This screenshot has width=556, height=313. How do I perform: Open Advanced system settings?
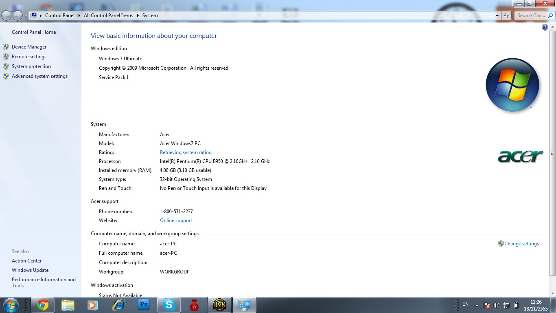39,76
